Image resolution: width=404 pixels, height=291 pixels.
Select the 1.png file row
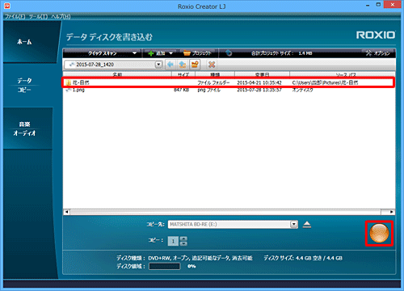(229, 90)
